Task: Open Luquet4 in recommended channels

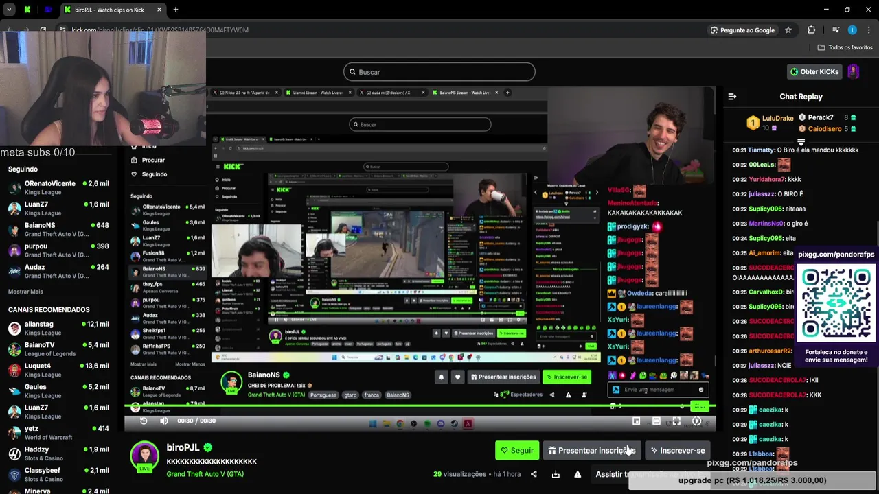Action: [58, 370]
